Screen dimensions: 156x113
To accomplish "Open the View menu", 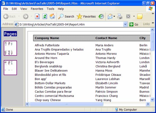I will pos(24,9).
